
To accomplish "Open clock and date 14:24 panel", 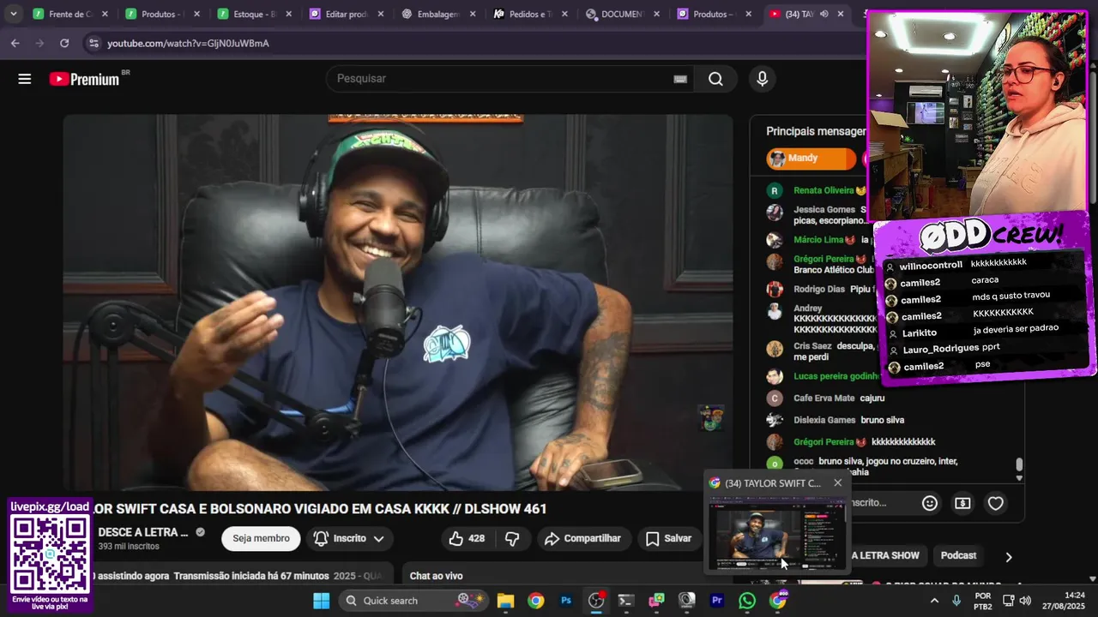I will pos(1065,601).
